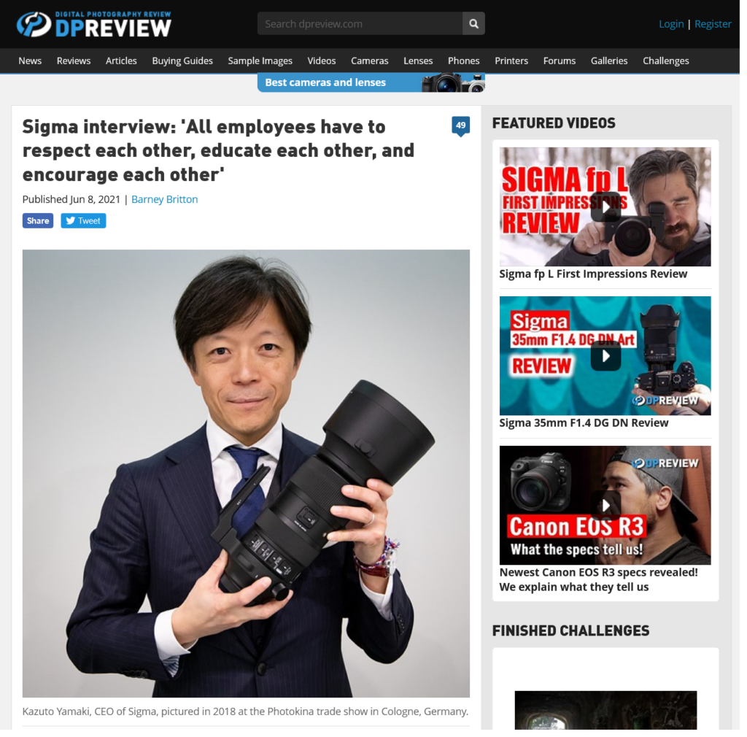Go to the Cameras section

[x=369, y=61]
